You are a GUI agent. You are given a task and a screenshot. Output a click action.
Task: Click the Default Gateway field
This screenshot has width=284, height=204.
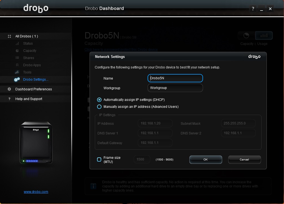[x=155, y=143]
